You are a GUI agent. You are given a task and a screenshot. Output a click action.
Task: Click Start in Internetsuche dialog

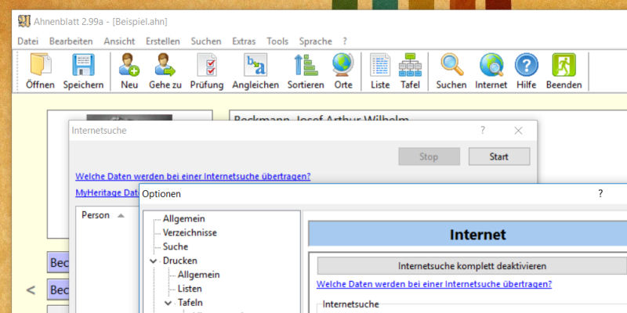click(499, 156)
